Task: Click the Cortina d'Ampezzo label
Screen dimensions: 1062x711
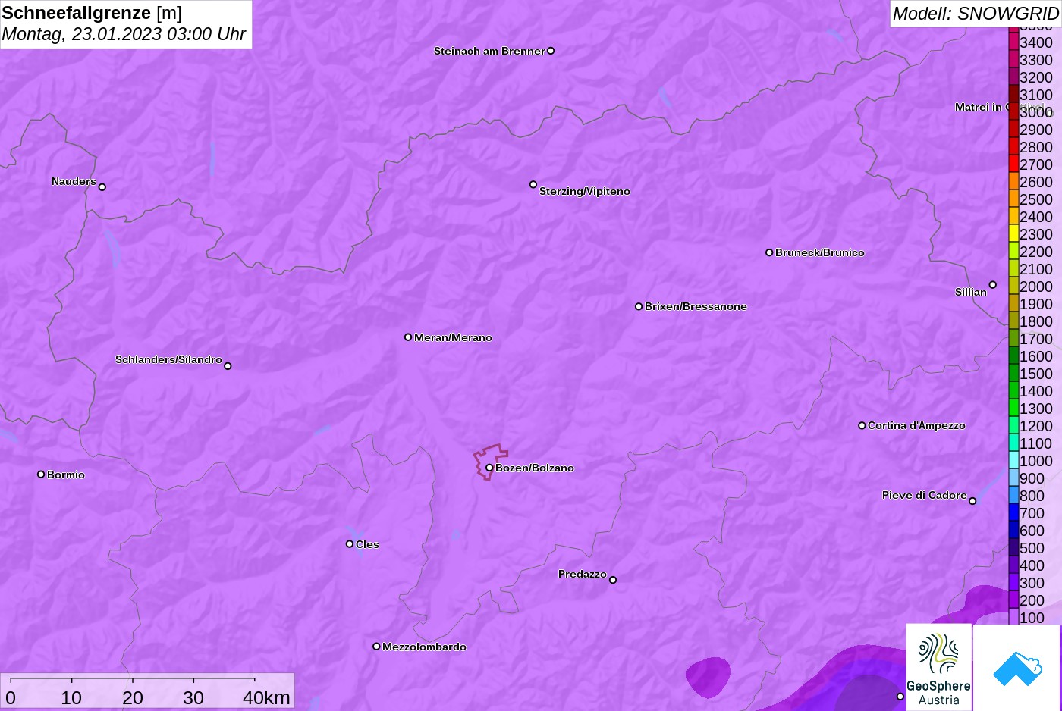Action: pyautogui.click(x=916, y=425)
